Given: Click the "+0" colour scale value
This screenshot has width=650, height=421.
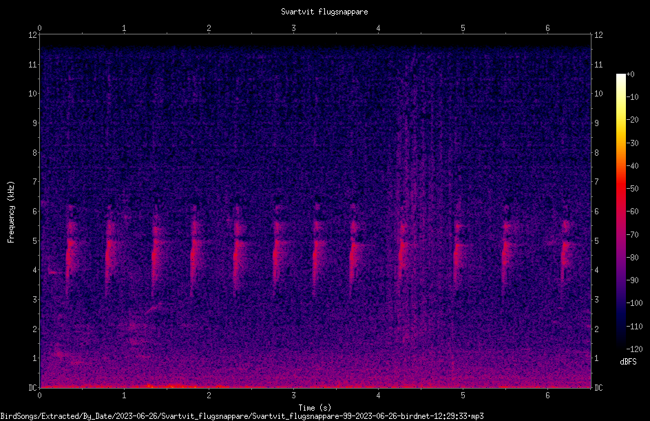Looking at the screenshot, I should (x=630, y=74).
